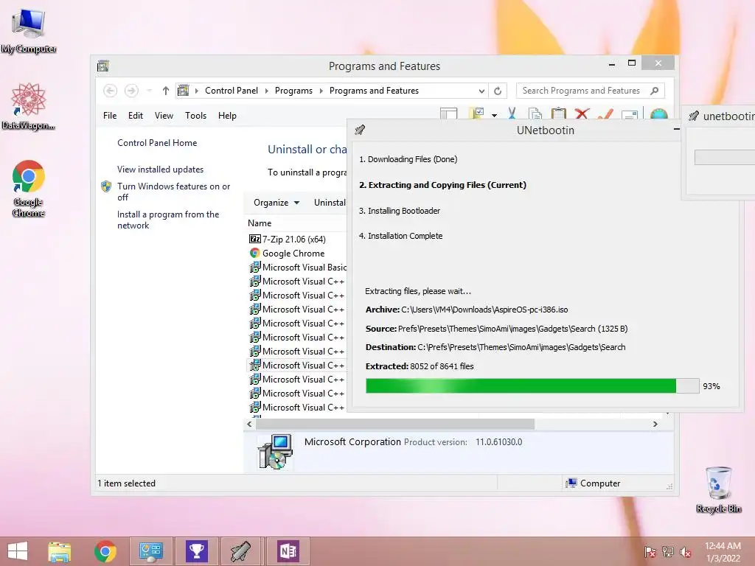Open the Recycle Bin on desktop
755x566 pixels.
[718, 489]
